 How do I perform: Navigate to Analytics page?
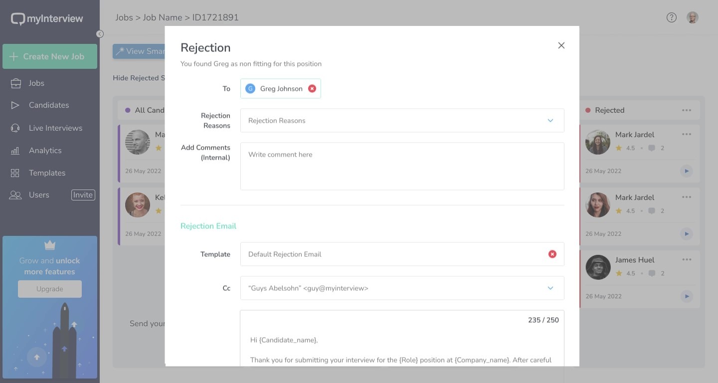click(x=45, y=151)
